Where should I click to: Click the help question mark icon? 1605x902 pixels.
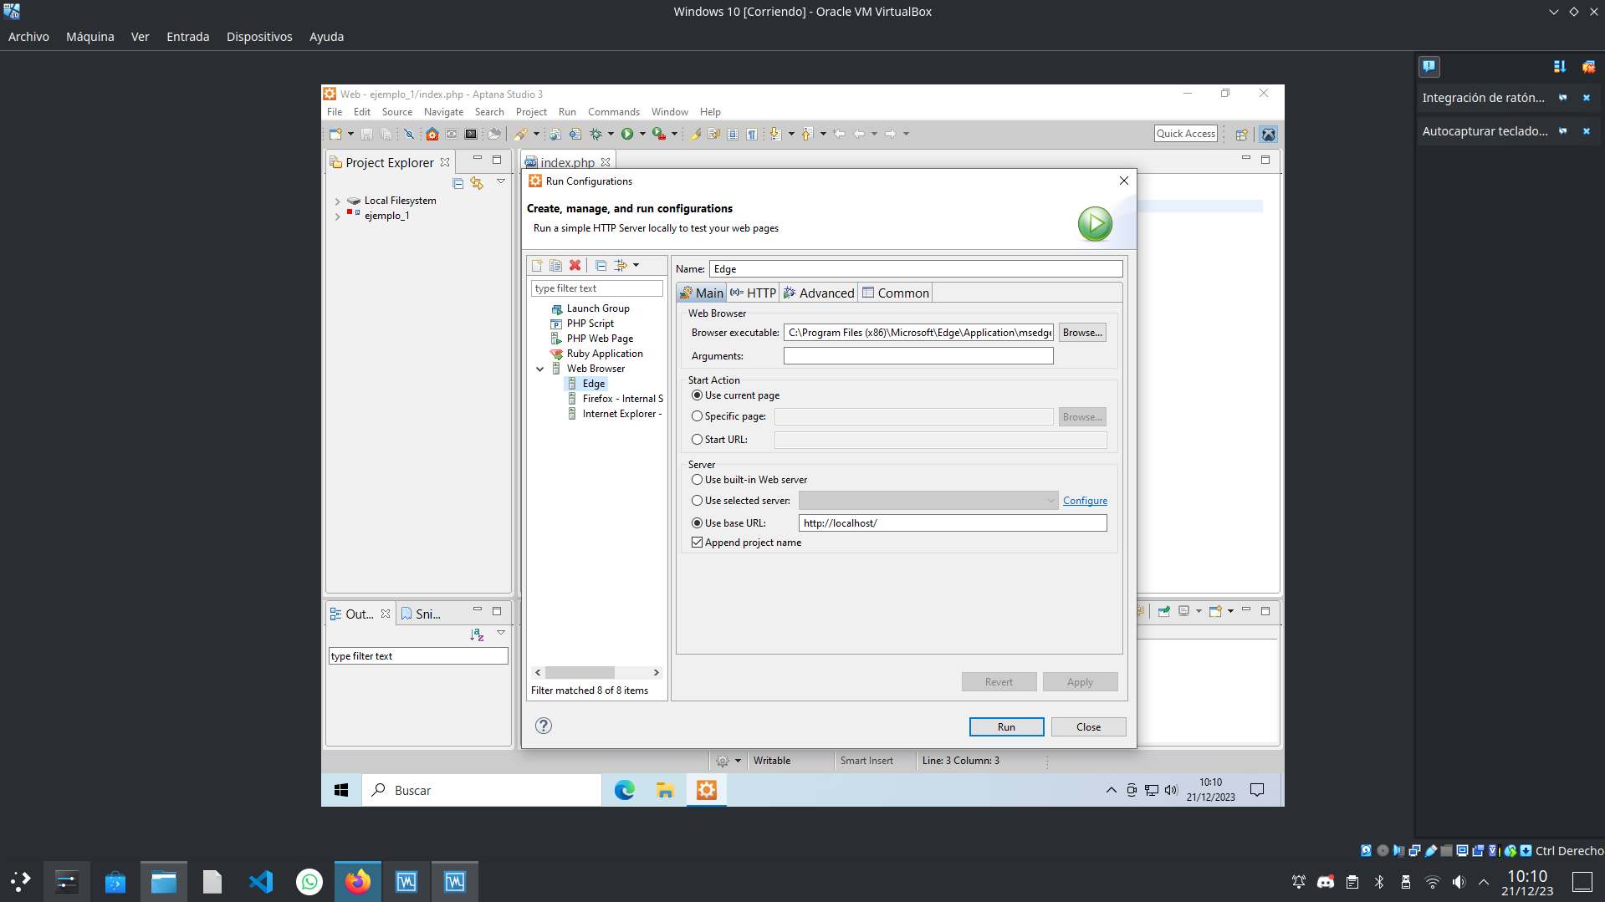[544, 726]
